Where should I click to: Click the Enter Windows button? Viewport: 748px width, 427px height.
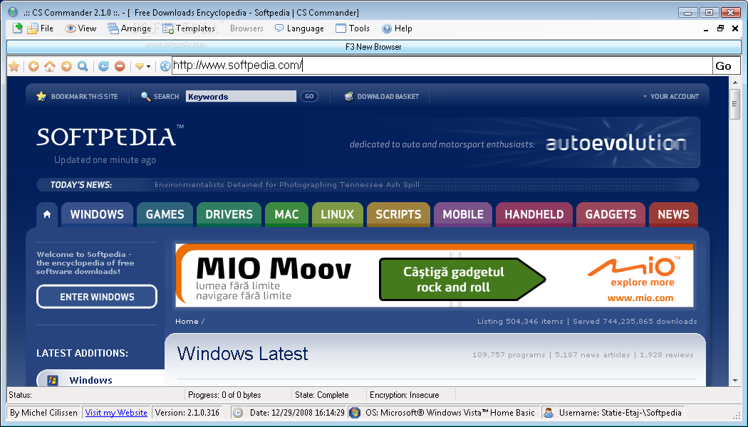pos(97,297)
